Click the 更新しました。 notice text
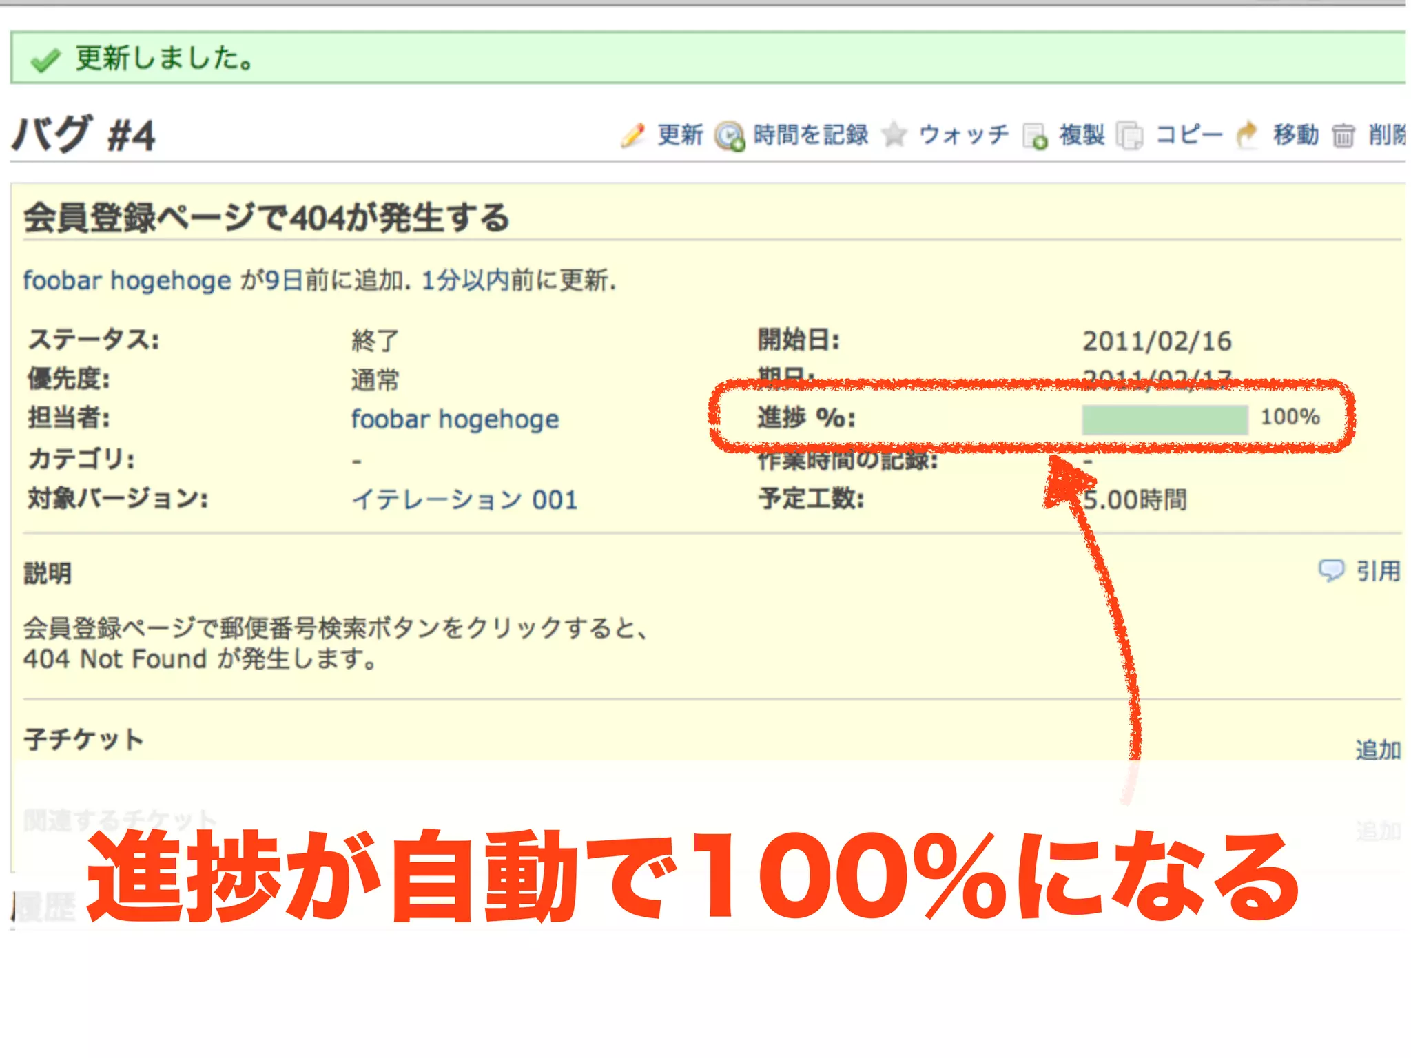 (x=165, y=58)
